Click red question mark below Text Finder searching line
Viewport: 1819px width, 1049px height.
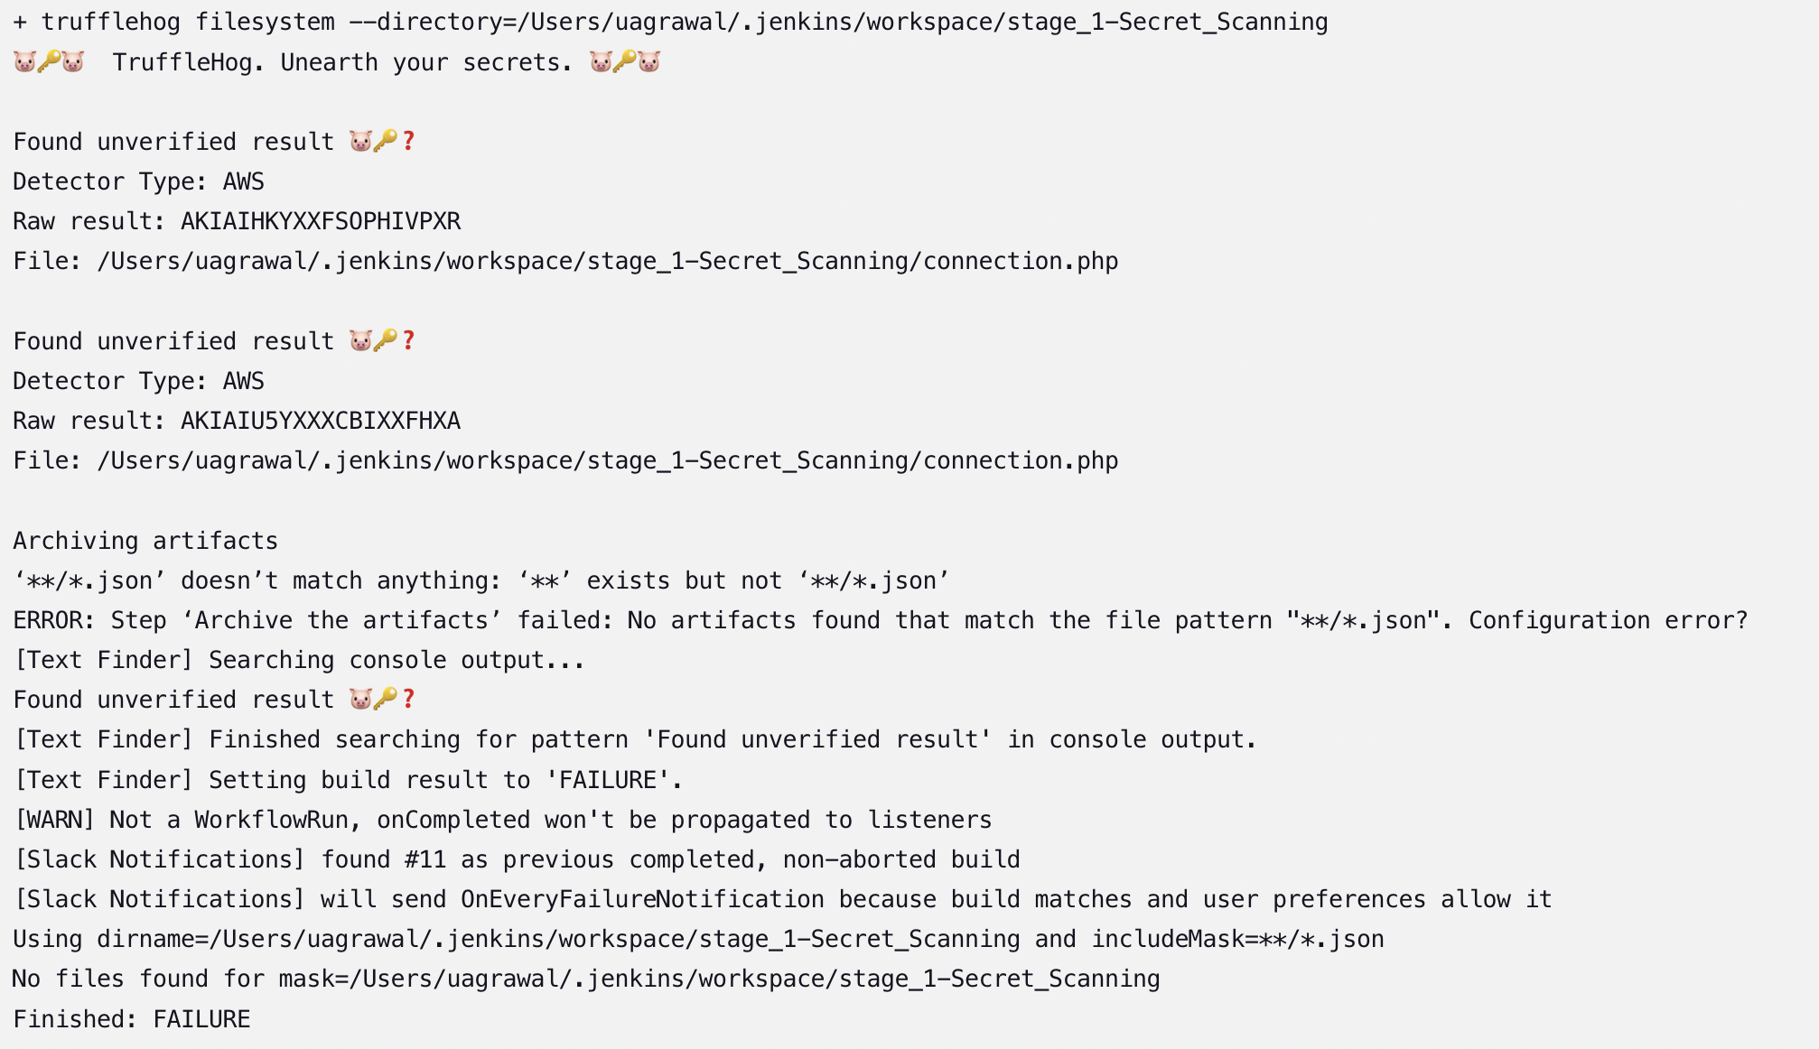pos(408,699)
